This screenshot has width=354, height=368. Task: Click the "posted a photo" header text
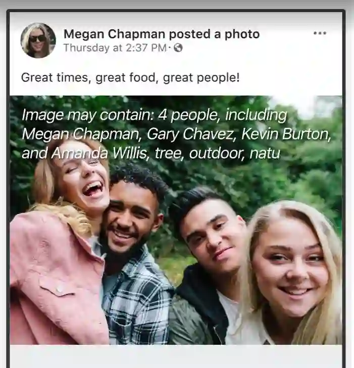pyautogui.click(x=214, y=34)
